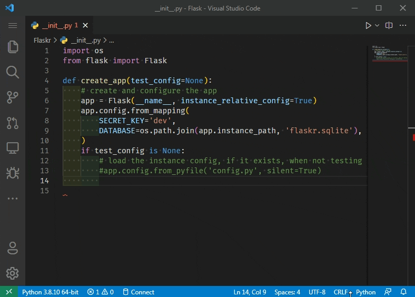Open notifications bell

(x=403, y=292)
